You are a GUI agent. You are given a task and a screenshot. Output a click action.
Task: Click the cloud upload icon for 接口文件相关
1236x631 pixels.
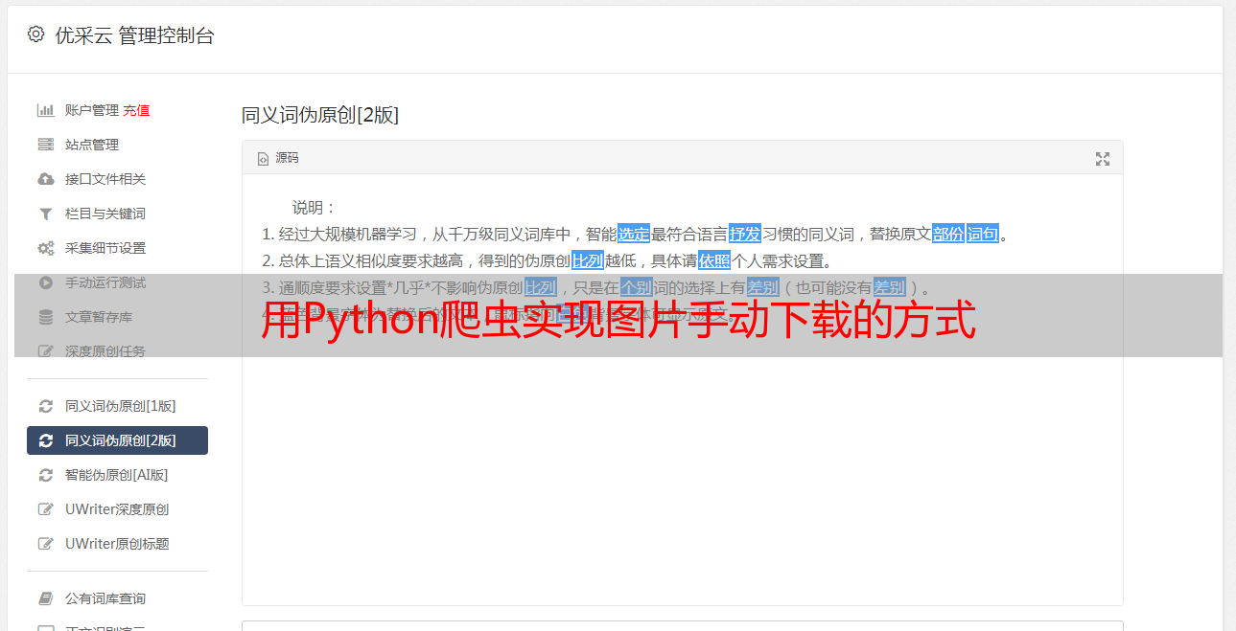pos(45,179)
